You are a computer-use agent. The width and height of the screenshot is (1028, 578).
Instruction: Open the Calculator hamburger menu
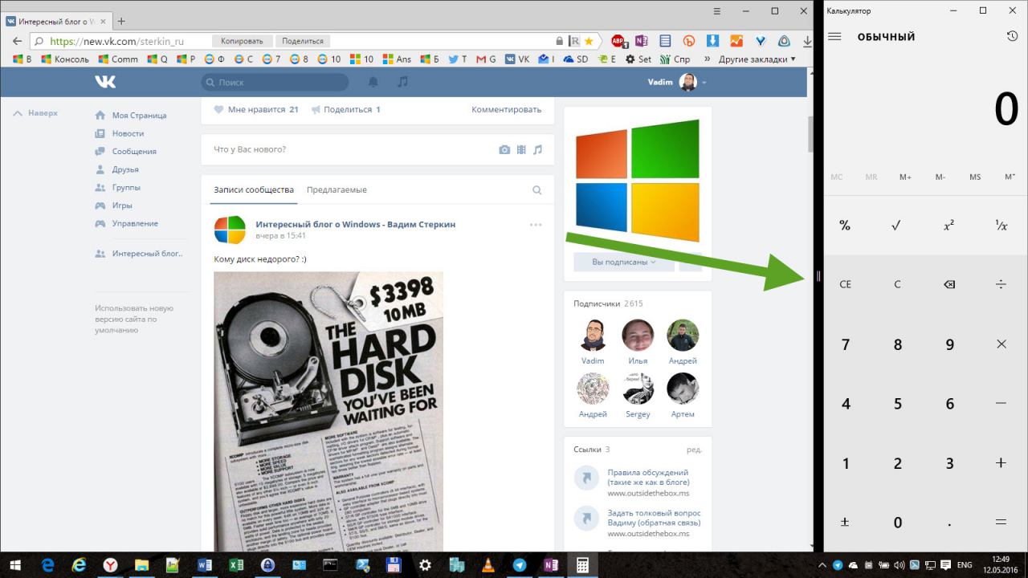[x=834, y=36]
